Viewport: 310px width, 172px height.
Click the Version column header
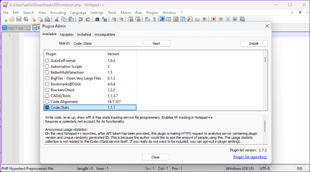pos(121,54)
